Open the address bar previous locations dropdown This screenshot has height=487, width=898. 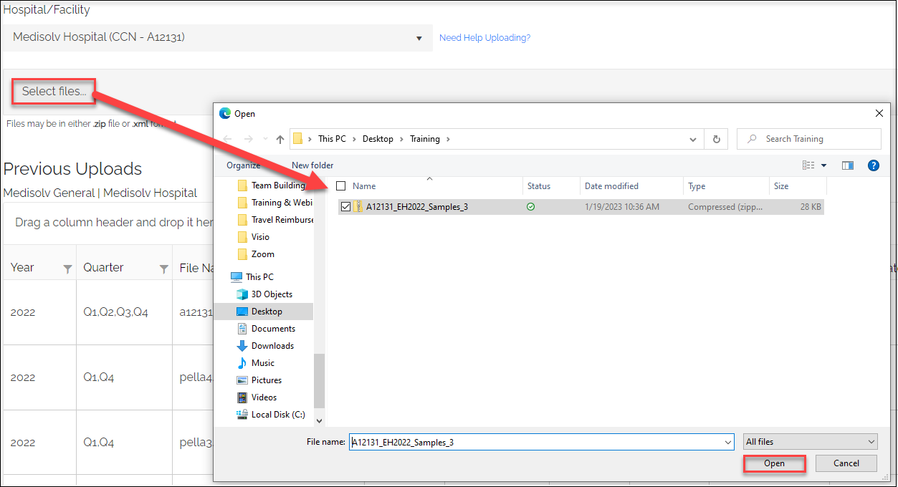click(x=692, y=139)
